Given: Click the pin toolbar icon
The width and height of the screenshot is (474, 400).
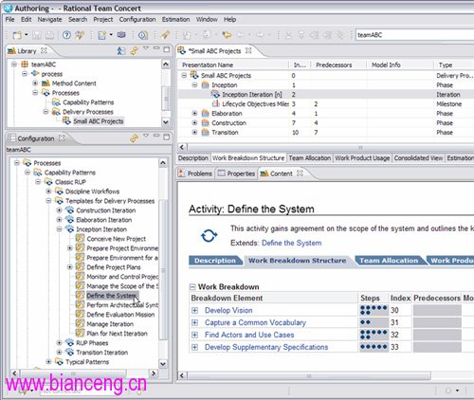Looking at the screenshot, I should coord(165,35).
